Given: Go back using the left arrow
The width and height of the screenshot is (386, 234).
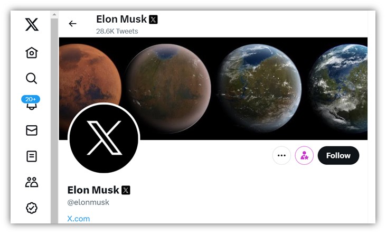Looking at the screenshot, I should 73,24.
